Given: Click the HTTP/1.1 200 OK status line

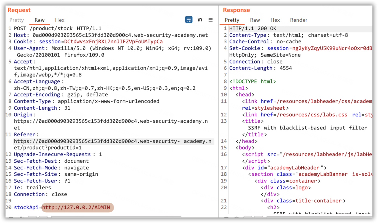Looking at the screenshot, I should [x=253, y=28].
